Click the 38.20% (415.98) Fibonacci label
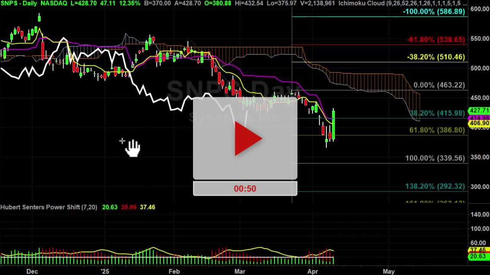Viewport: 490px width, 275px height. [x=437, y=113]
